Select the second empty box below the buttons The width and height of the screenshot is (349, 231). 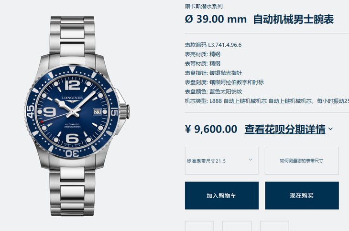[x=237, y=226]
